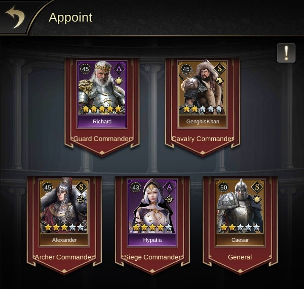Click the Siege Commander banner label
Viewport: 304px width, 289px height.
pos(152,257)
